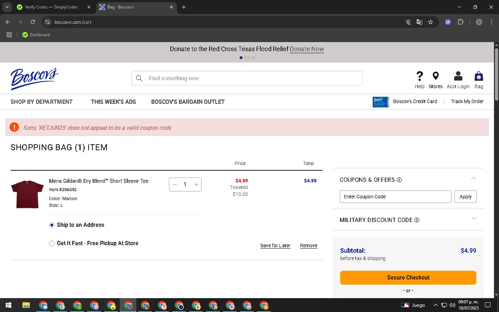Open Windows Start menu

[9, 305]
